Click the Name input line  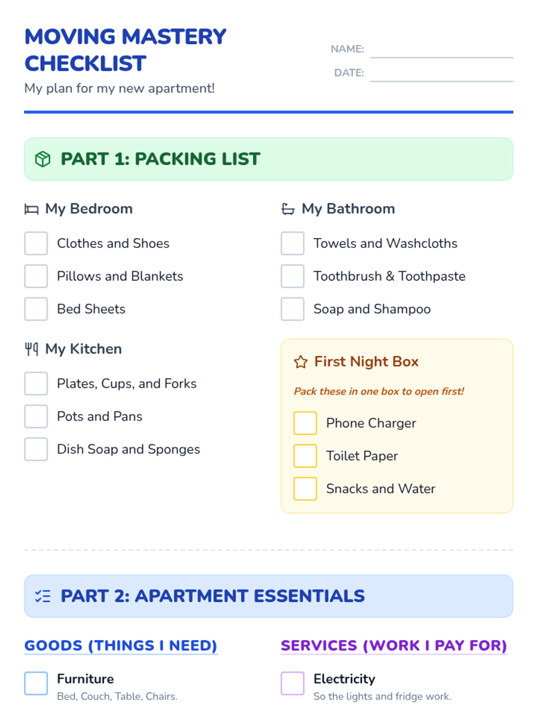[x=442, y=49]
